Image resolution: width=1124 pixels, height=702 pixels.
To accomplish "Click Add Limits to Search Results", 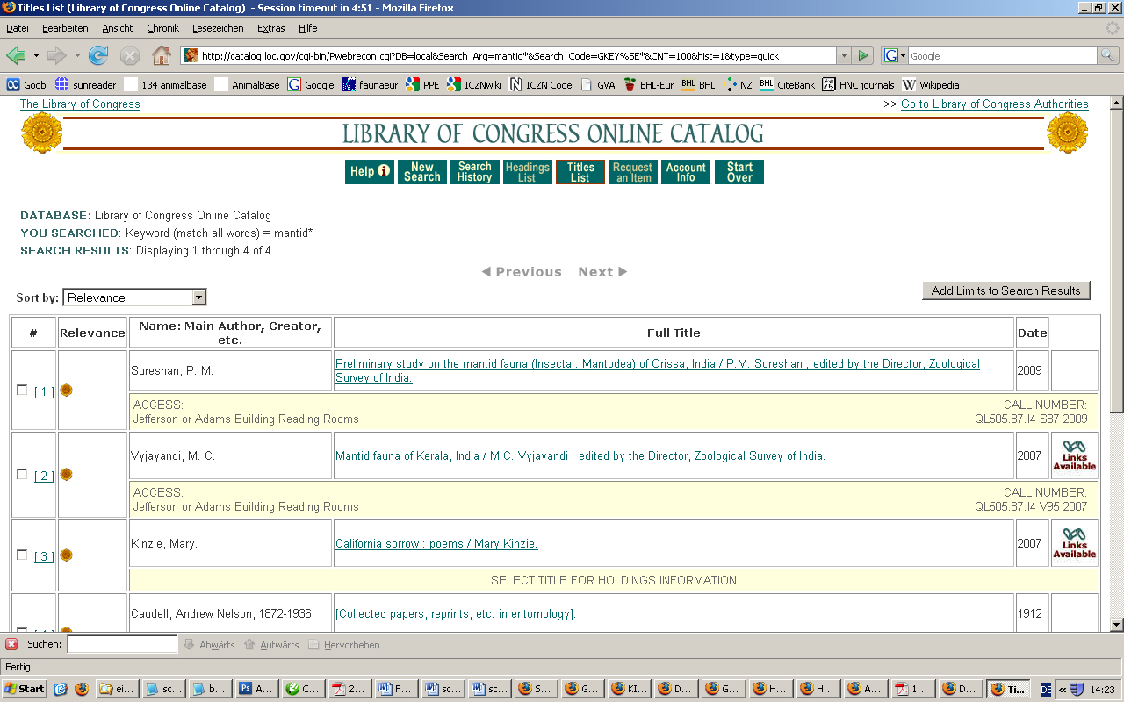I will (x=1005, y=290).
